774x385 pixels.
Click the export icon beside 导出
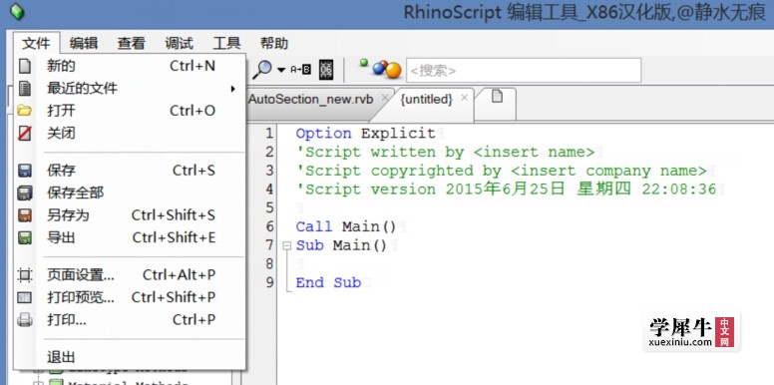click(x=25, y=238)
